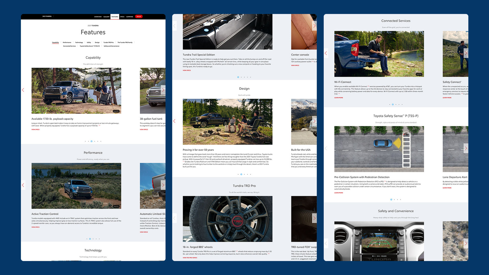Go to next slide in Design carousel
Viewport: 489px width, 275px height.
point(314,121)
